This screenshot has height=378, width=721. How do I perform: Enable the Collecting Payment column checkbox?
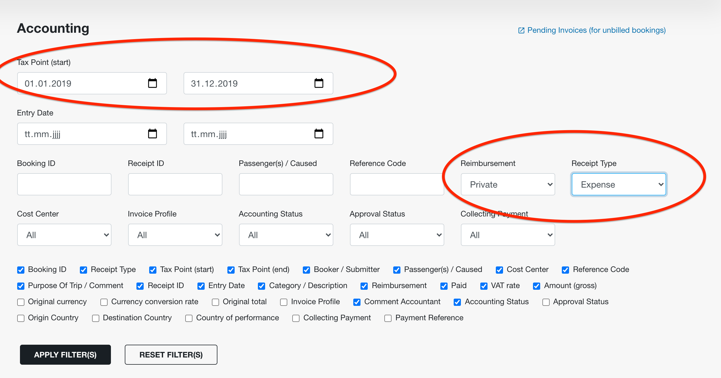pyautogui.click(x=296, y=318)
